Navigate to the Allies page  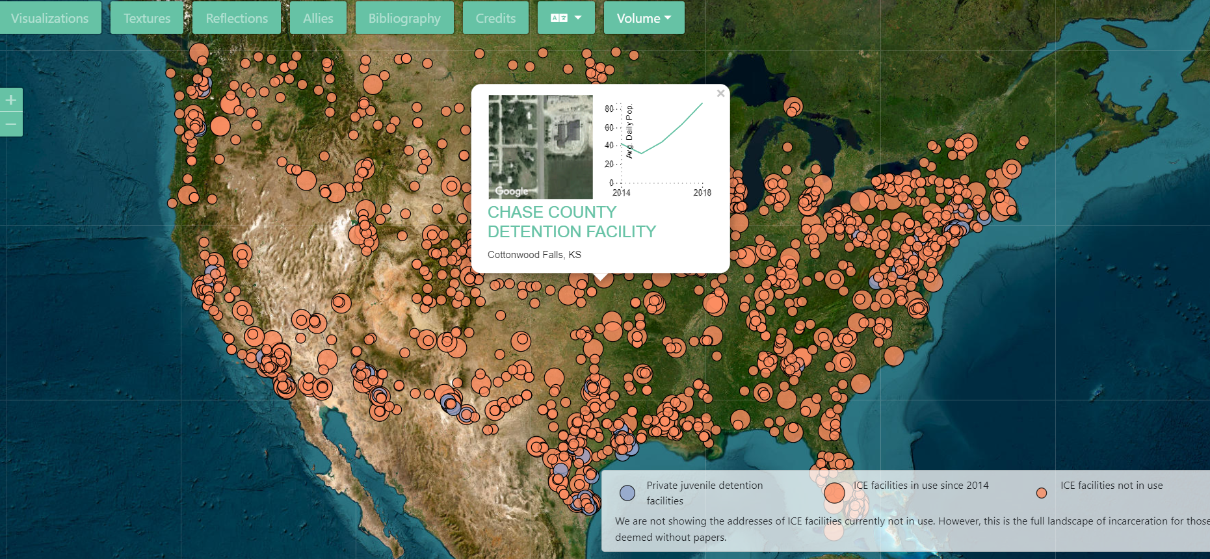318,18
